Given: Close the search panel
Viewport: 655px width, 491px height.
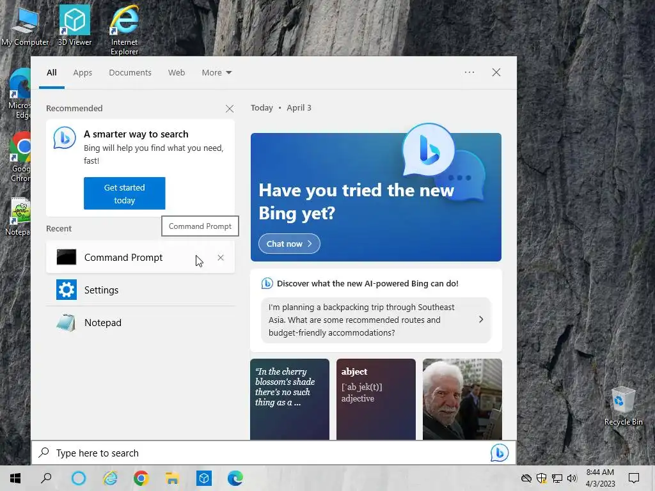Looking at the screenshot, I should click(x=496, y=72).
